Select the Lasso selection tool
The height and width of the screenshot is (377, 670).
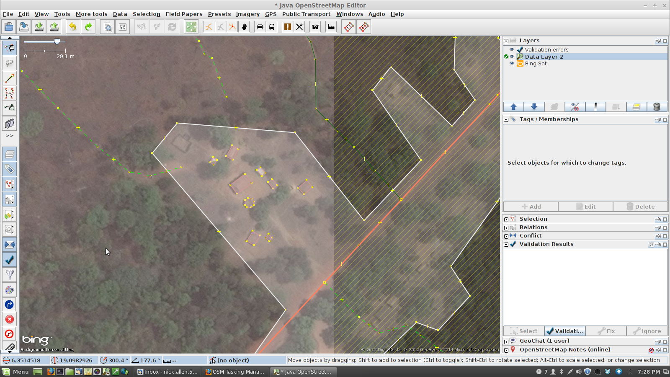click(9, 63)
